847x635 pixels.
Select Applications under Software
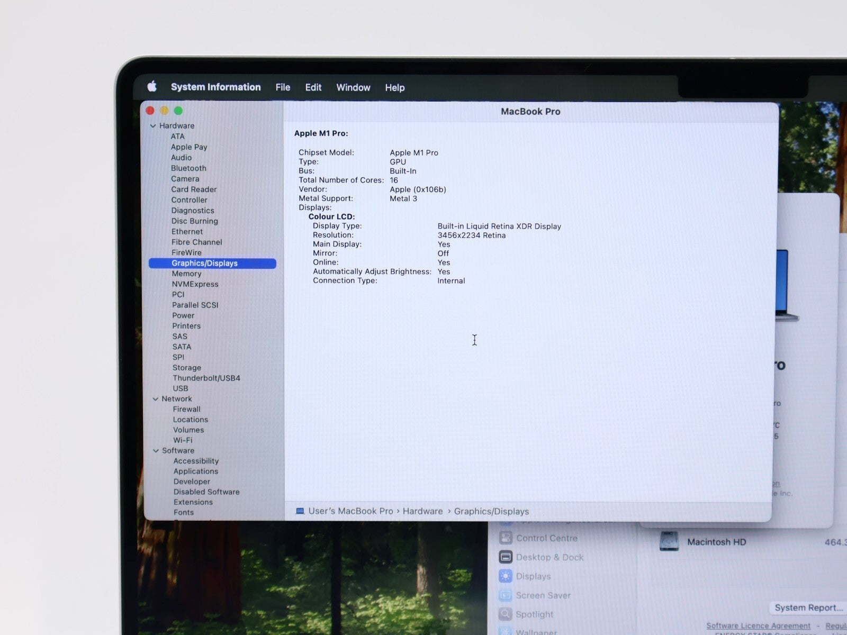(x=196, y=471)
